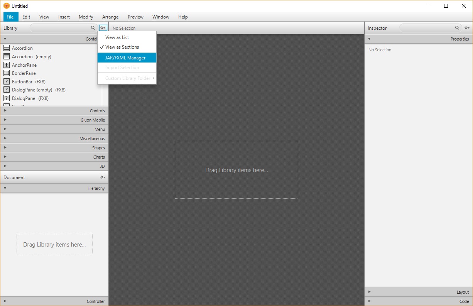
Task: Close the Library gear options menu
Action: (x=103, y=28)
